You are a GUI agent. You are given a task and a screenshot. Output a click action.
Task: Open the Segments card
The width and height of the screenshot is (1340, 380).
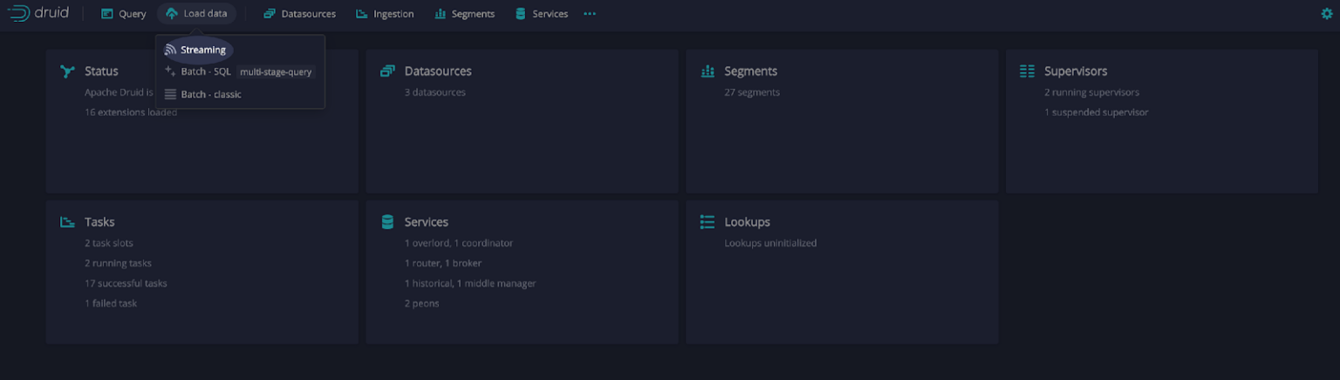pyautogui.click(x=842, y=121)
